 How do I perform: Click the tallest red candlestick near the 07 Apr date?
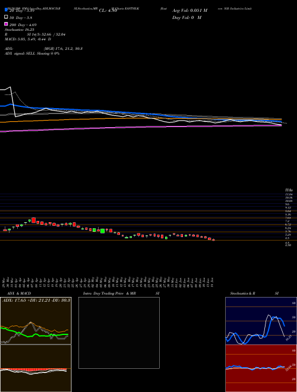[33, 220]
